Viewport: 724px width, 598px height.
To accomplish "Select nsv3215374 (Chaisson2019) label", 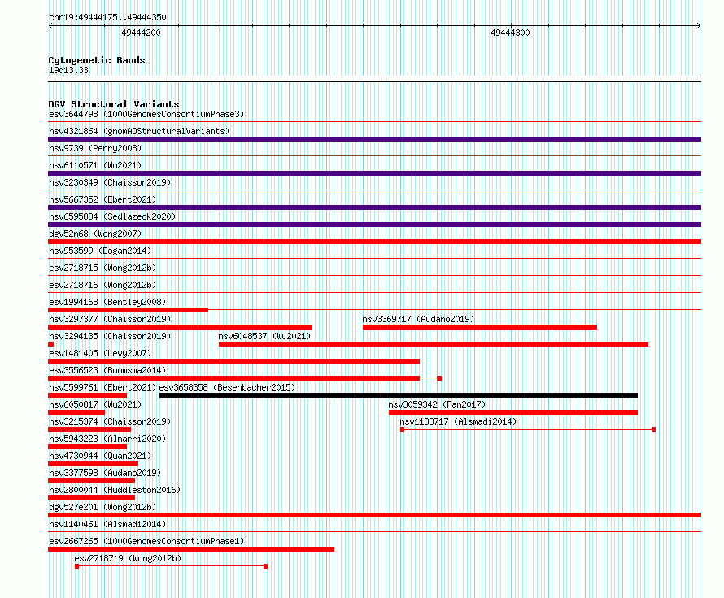I will point(110,421).
